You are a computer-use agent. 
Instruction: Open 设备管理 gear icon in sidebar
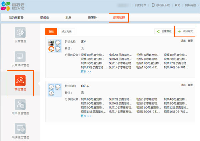[20, 33]
